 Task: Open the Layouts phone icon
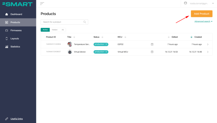[x=6, y=39]
